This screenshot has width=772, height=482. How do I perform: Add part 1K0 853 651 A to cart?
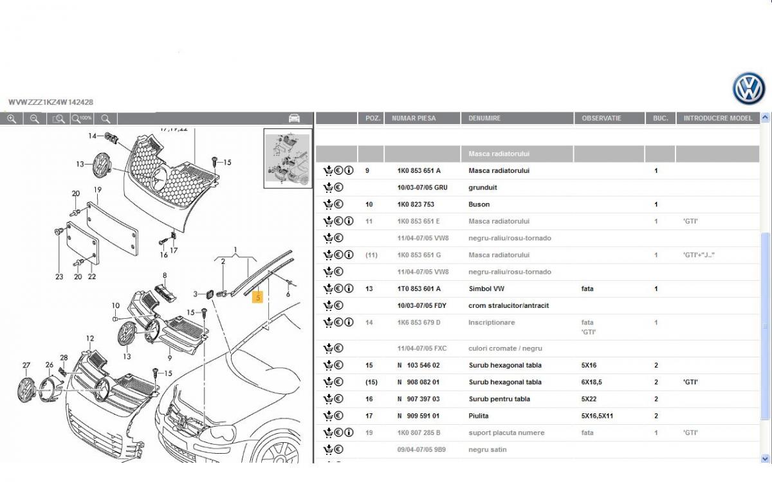click(x=328, y=171)
